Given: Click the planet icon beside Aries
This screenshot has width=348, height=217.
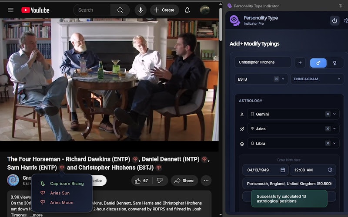Looking at the screenshot, I should click(x=242, y=129).
